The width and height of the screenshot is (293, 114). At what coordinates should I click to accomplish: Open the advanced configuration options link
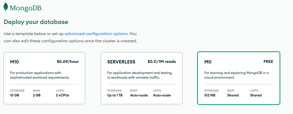[96, 34]
